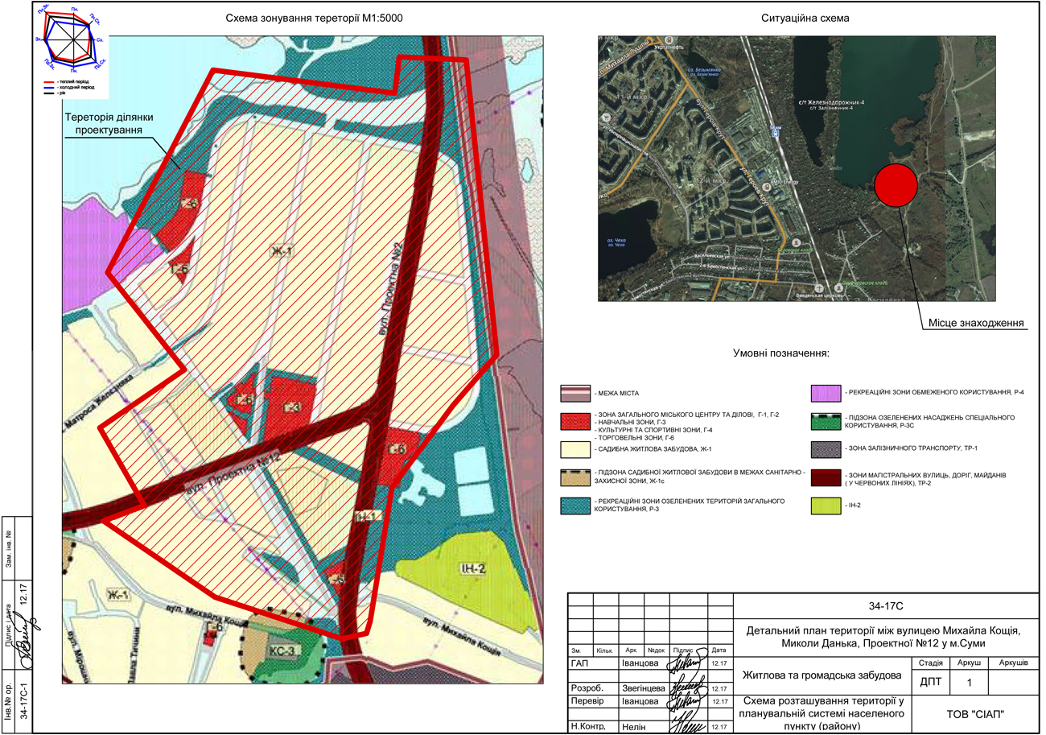Click the green Р-3С legend swatch

pyautogui.click(x=825, y=421)
